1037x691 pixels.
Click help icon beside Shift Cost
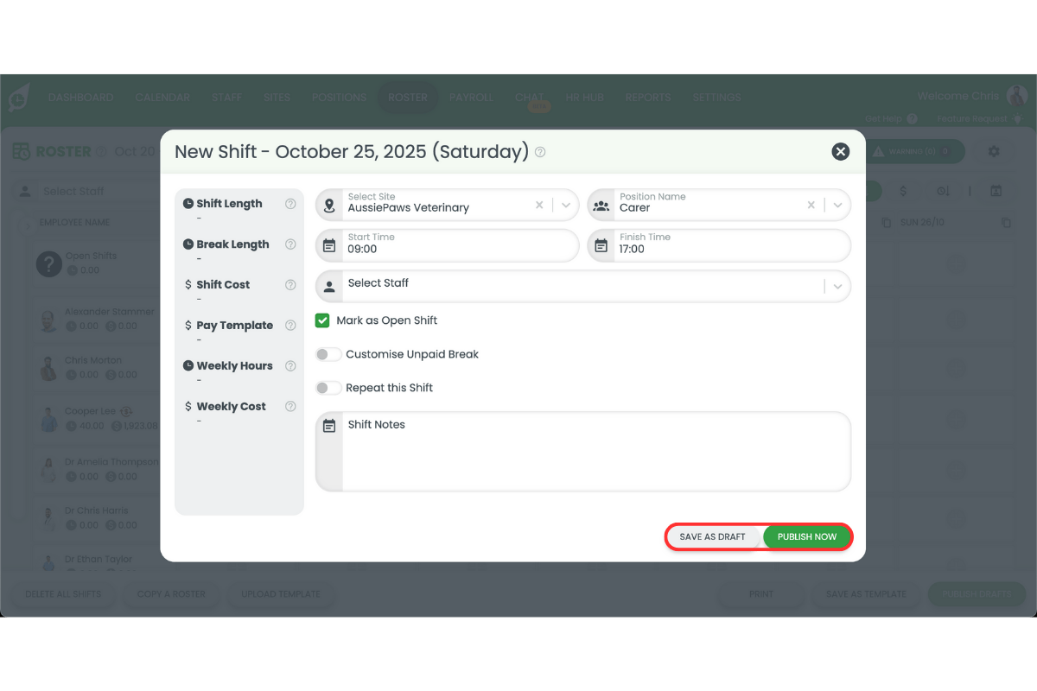point(290,285)
